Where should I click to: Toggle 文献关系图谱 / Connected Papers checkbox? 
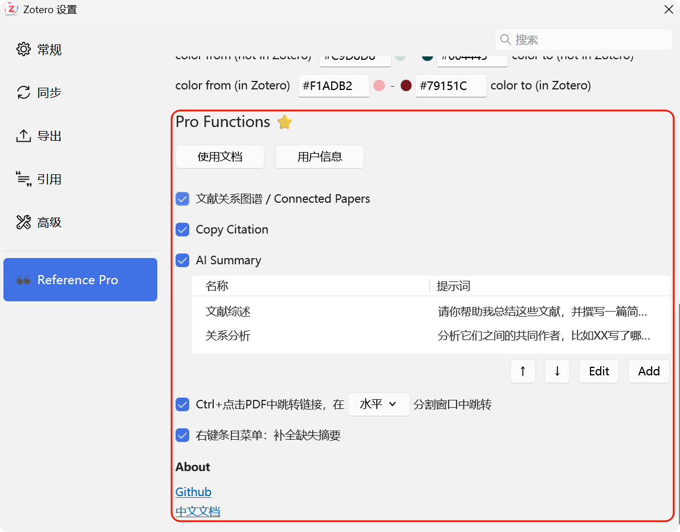(x=182, y=199)
